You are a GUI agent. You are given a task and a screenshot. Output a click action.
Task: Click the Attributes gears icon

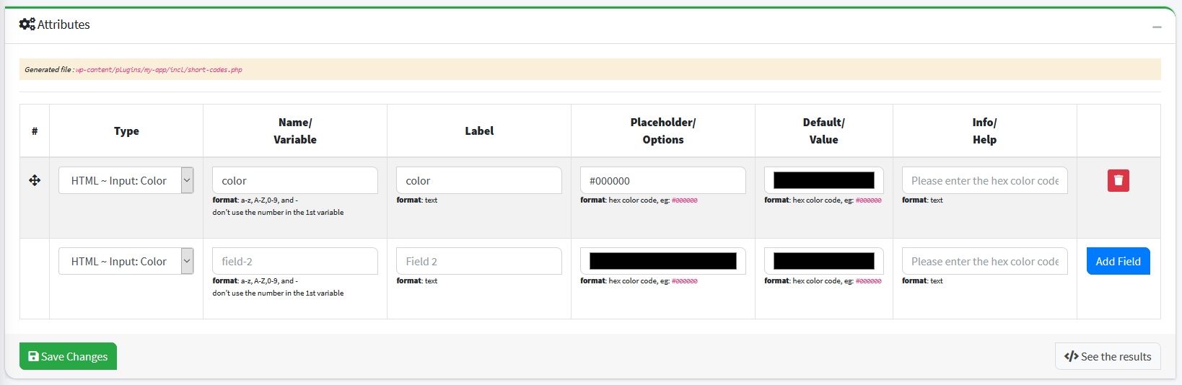pos(27,25)
